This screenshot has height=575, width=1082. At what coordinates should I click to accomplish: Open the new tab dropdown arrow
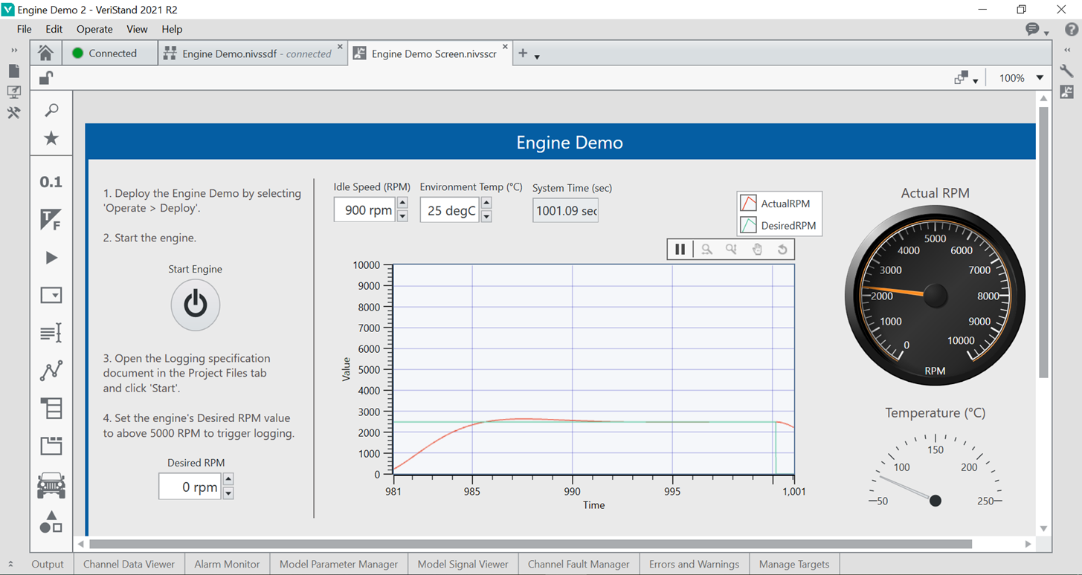(537, 56)
